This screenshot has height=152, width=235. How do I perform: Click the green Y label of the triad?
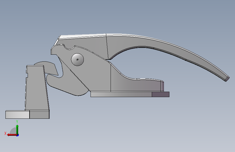pyautogui.click(x=17, y=122)
